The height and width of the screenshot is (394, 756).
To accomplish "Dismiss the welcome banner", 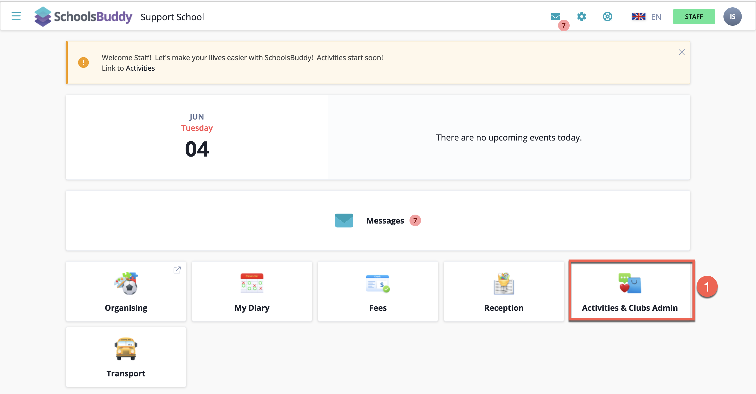I will click(681, 52).
